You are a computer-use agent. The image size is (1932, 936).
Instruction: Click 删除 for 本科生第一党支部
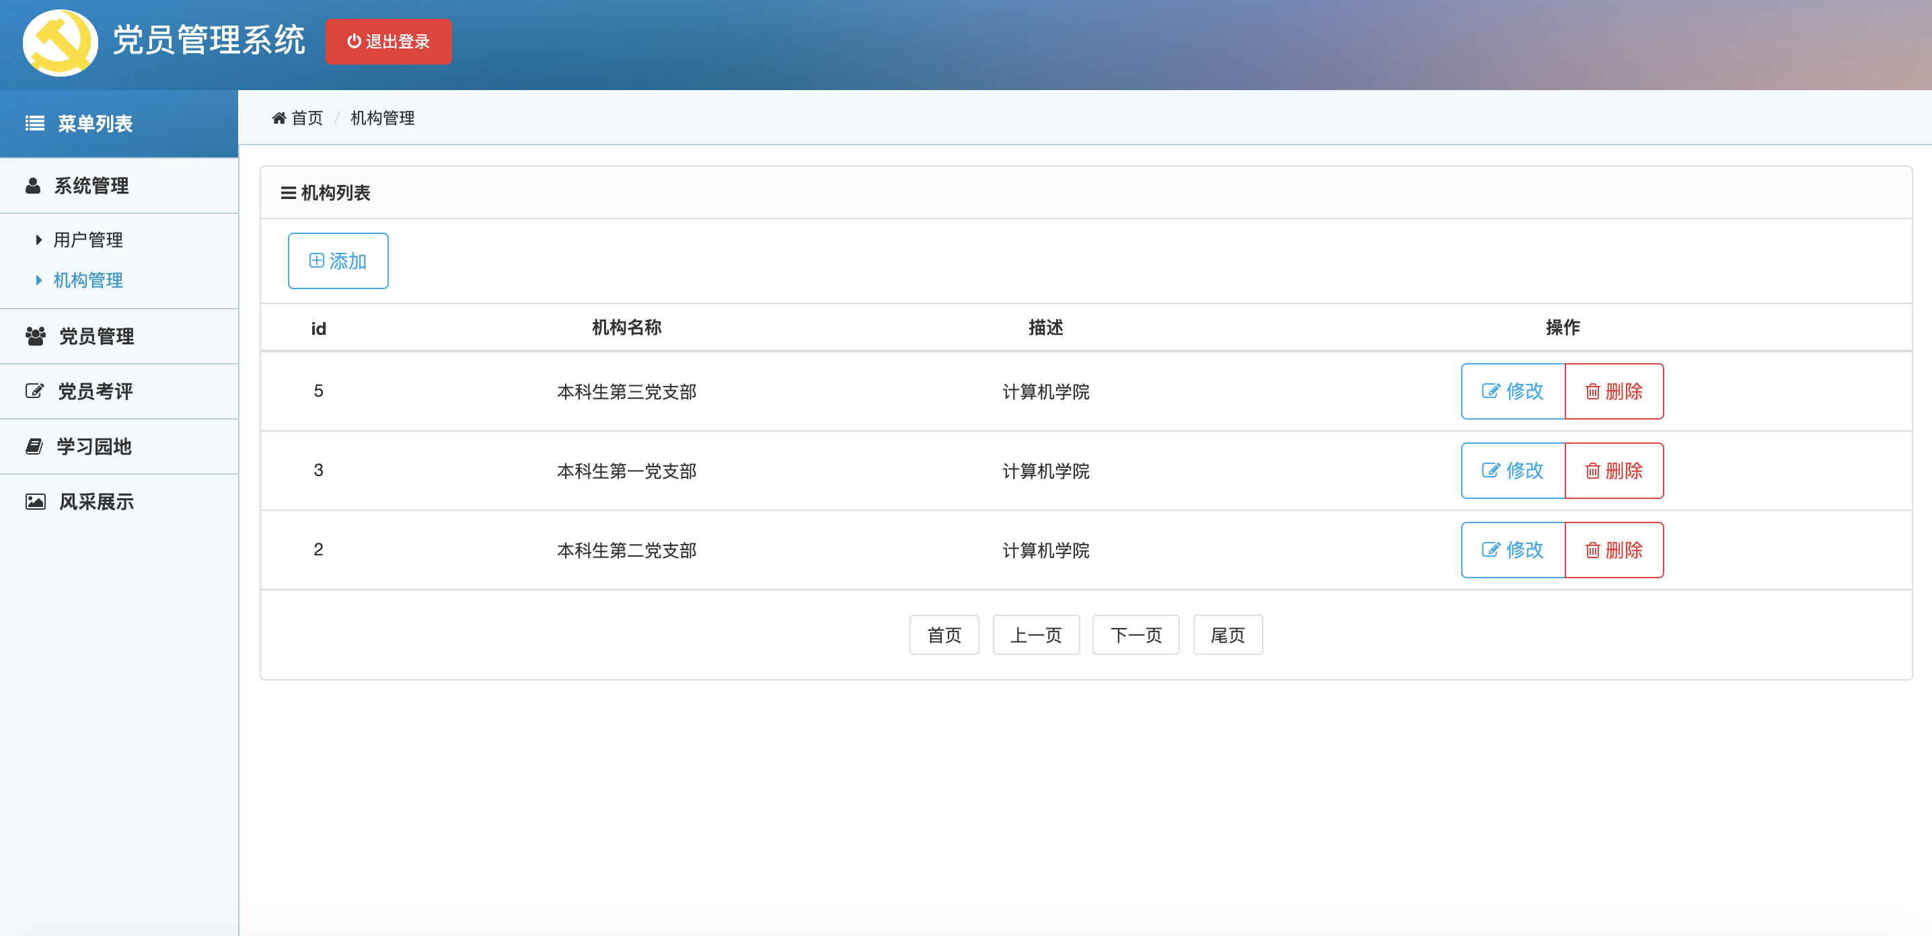[x=1614, y=471]
